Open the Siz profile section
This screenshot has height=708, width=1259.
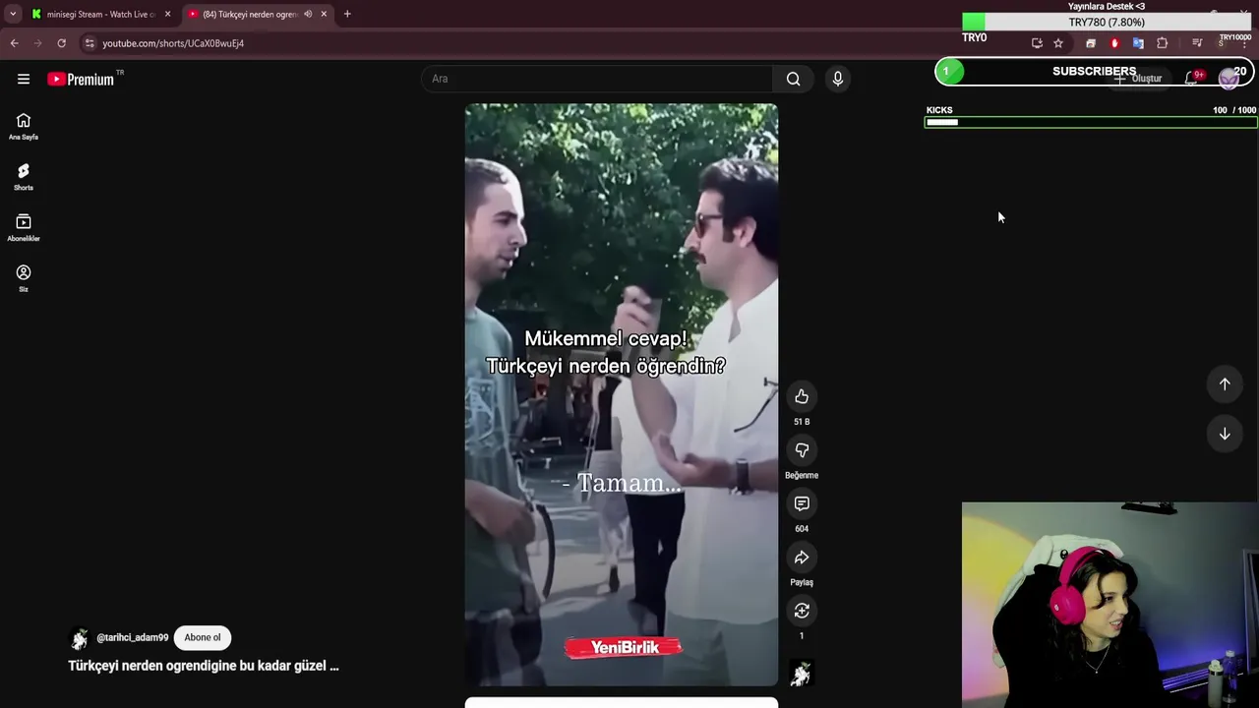point(24,278)
